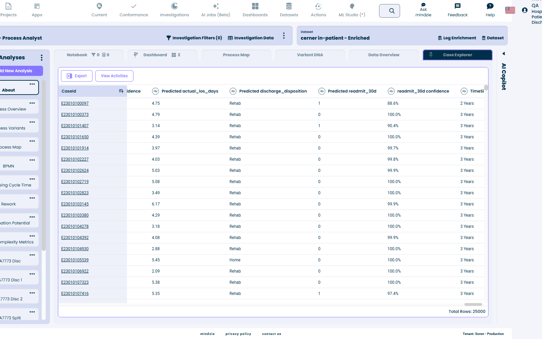Open AI Jobs (Beta) sparkle icon
Screen dimensions: 542x339
click(x=216, y=6)
